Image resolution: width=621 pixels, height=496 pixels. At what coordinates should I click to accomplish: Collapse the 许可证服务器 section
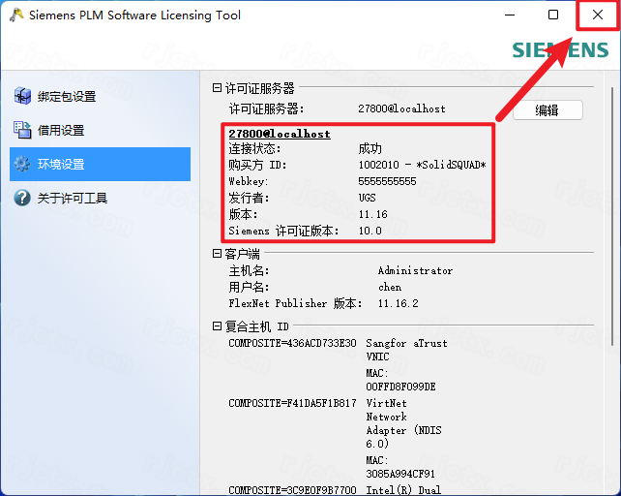(x=217, y=88)
